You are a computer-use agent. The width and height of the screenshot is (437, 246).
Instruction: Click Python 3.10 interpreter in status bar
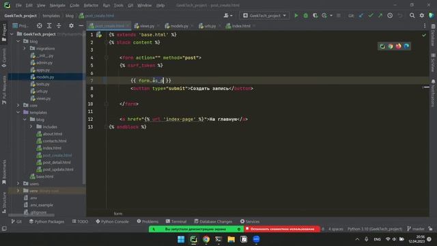pos(375,229)
